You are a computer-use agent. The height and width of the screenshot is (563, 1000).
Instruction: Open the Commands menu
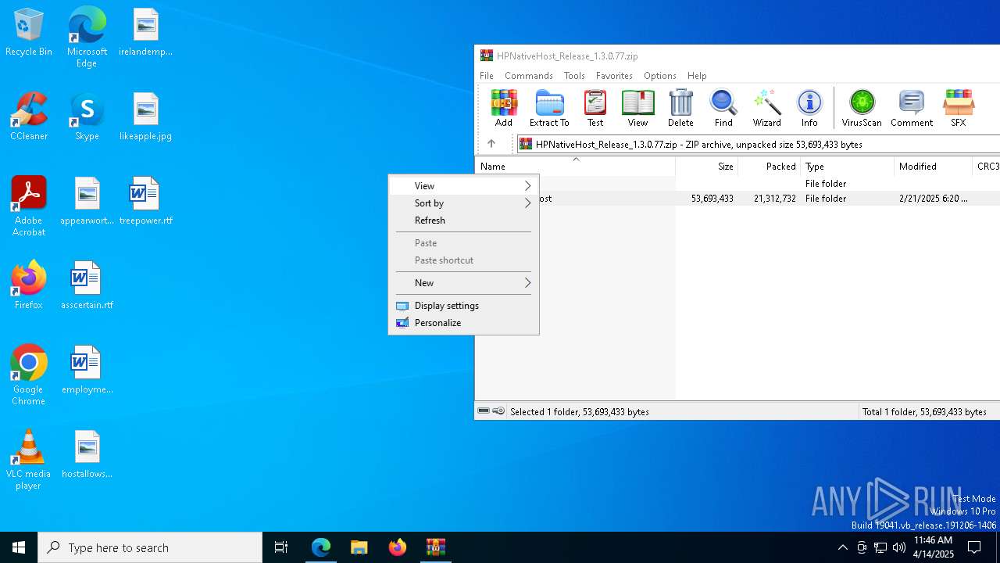tap(529, 76)
